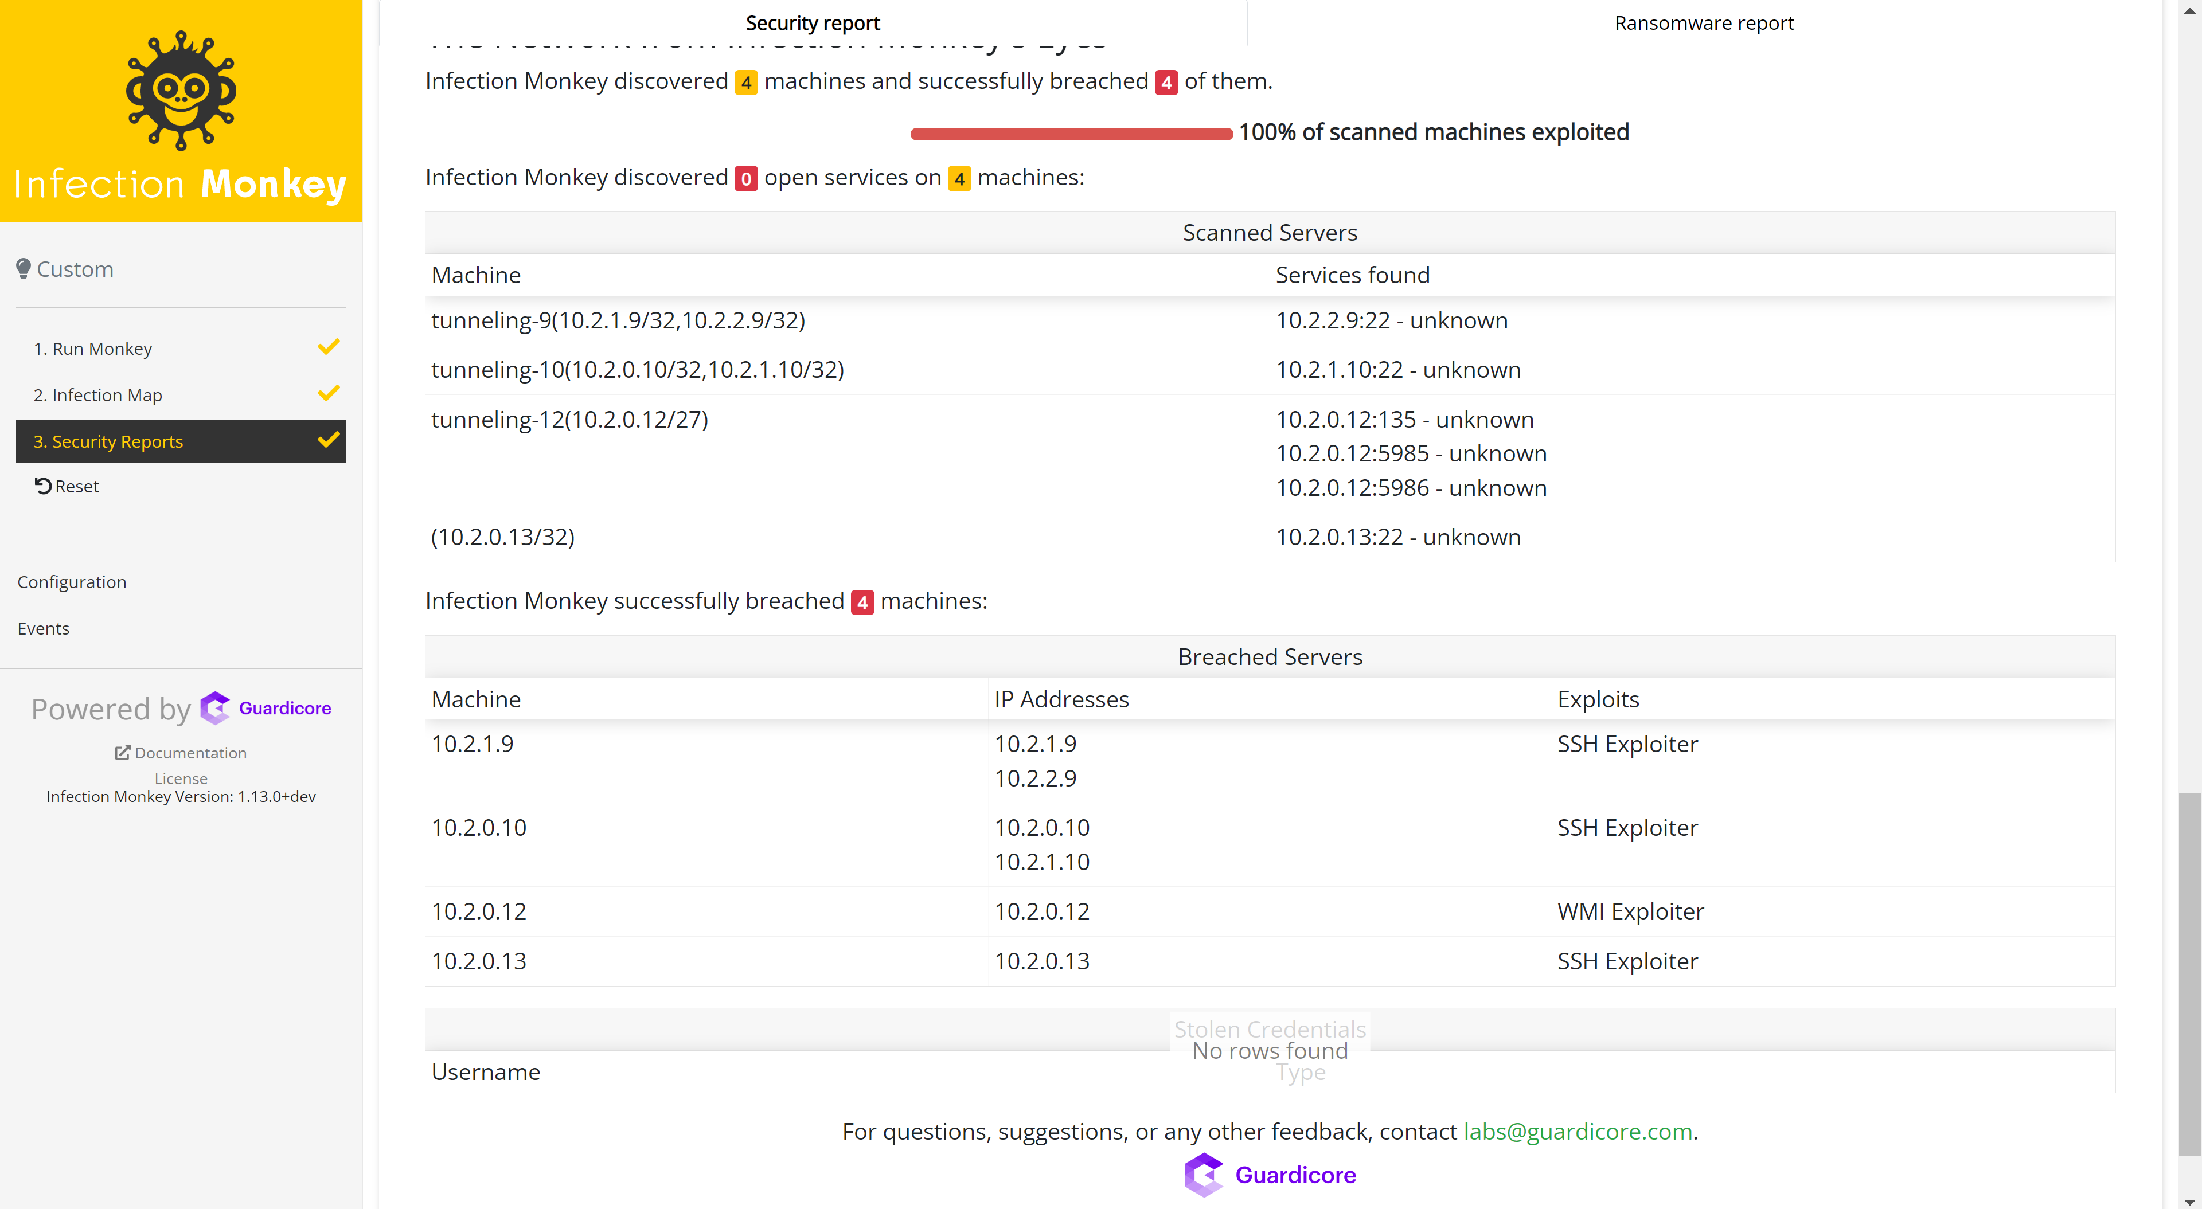Click the undo-arrow icon next to Reset
Image resolution: width=2202 pixels, height=1209 pixels.
pos(45,486)
